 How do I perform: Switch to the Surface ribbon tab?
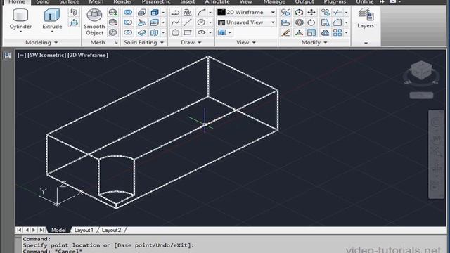(69, 1)
